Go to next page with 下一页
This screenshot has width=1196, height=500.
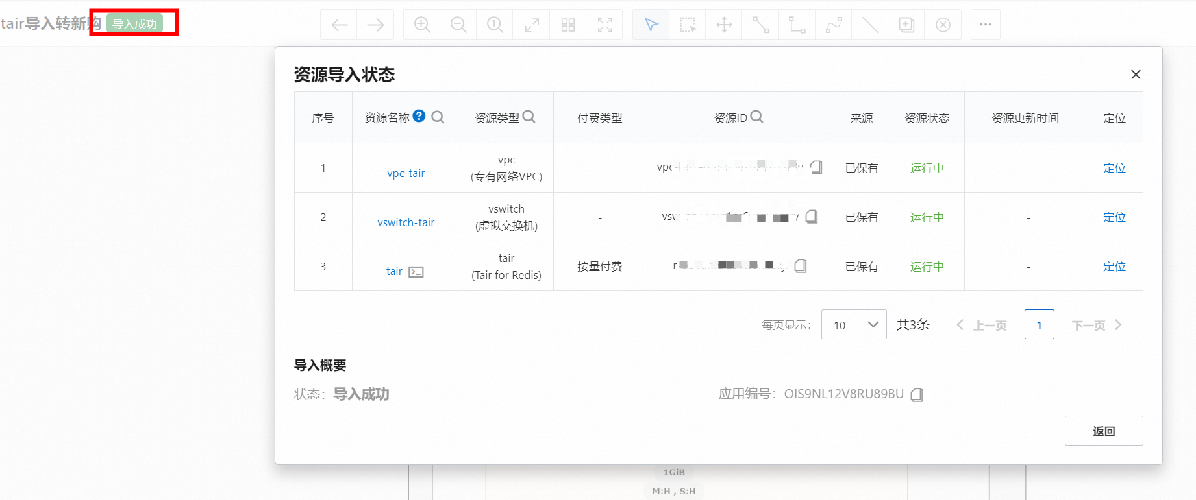[x=1097, y=325]
